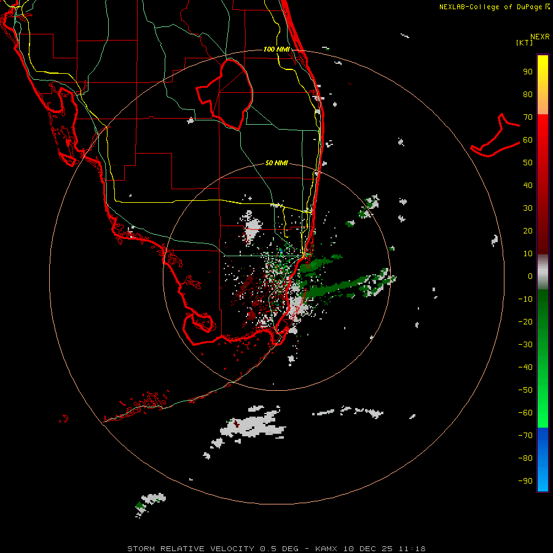Select the -10 value on the velocity scale

click(525, 299)
